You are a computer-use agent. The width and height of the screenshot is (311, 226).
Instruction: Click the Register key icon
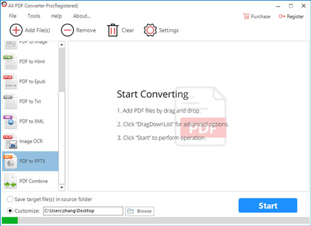point(282,16)
